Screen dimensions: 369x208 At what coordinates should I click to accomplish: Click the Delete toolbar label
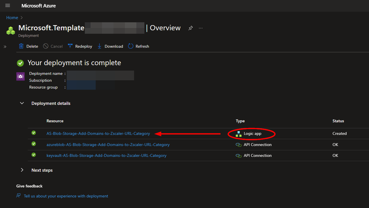click(x=32, y=46)
